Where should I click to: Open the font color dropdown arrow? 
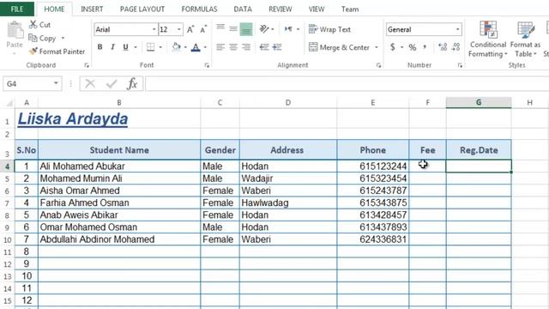pos(205,47)
